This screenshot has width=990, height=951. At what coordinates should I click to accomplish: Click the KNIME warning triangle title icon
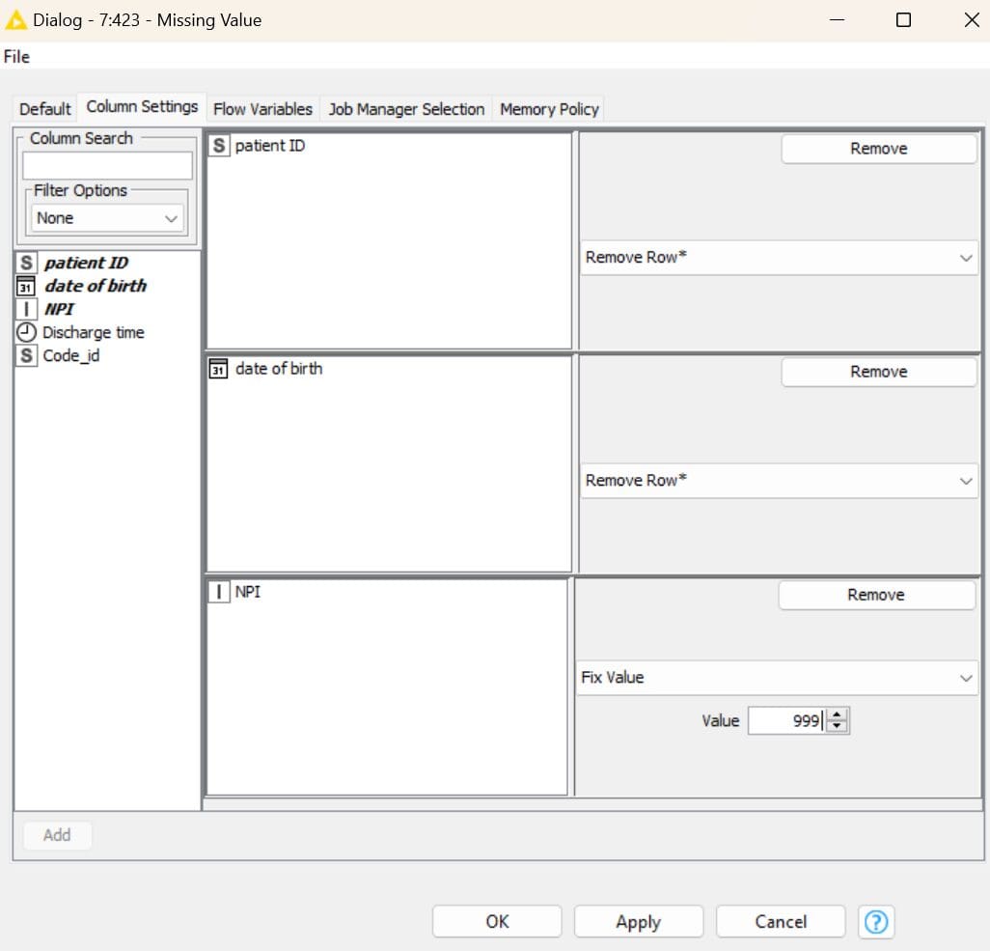(15, 19)
